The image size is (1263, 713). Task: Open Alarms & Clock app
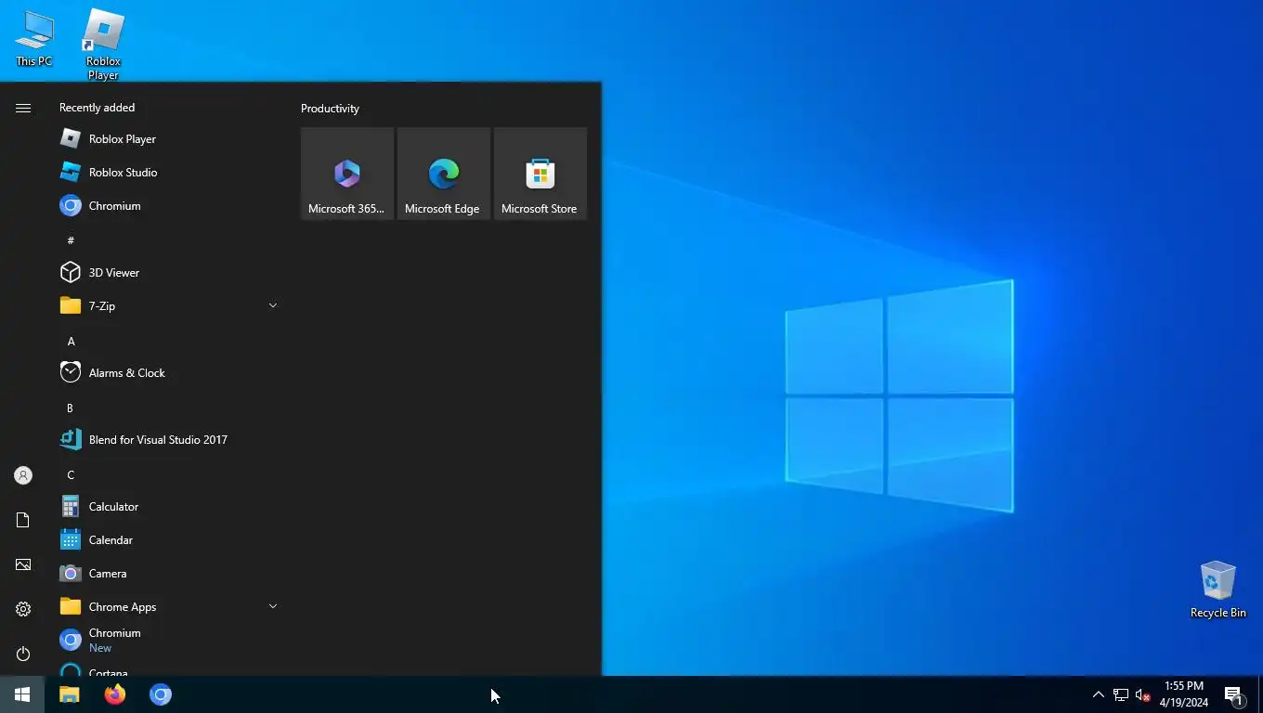[x=167, y=373]
